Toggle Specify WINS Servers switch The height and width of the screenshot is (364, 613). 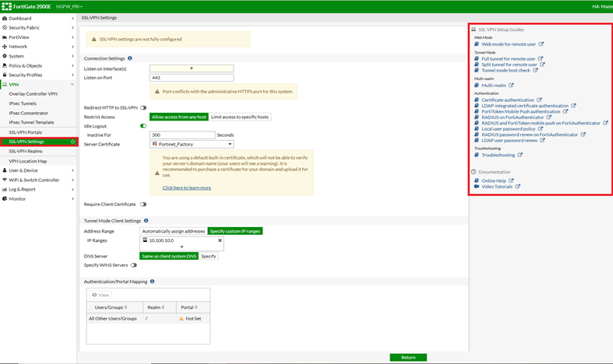coord(134,265)
